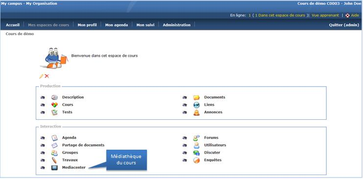This screenshot has width=363, height=179.
Task: Click the Partage de documents envelope icon
Action: [54, 145]
